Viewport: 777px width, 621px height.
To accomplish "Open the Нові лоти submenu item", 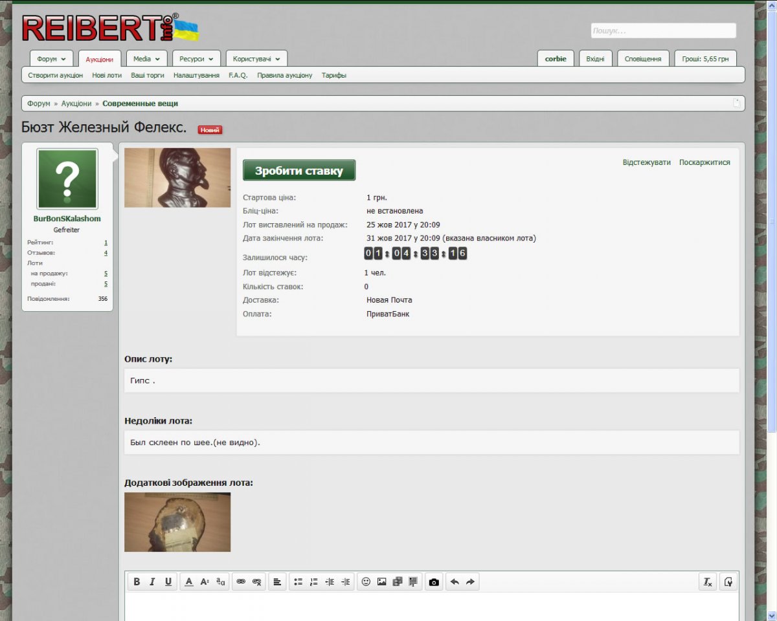I will [107, 76].
